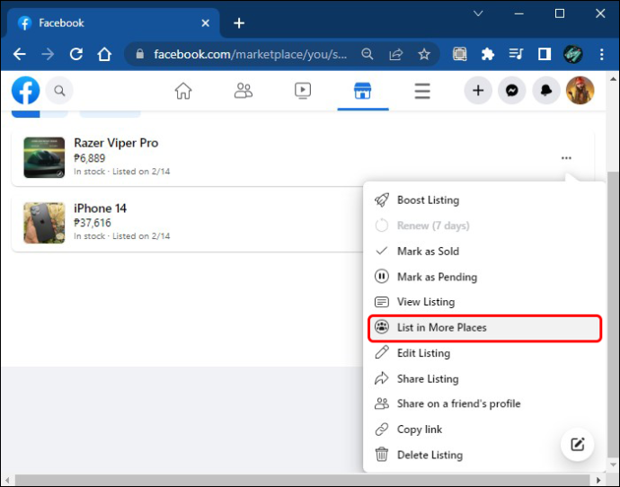Open a new browser tab

tap(239, 23)
